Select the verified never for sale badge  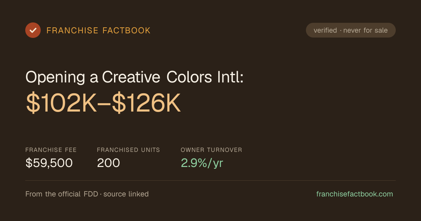tap(351, 30)
